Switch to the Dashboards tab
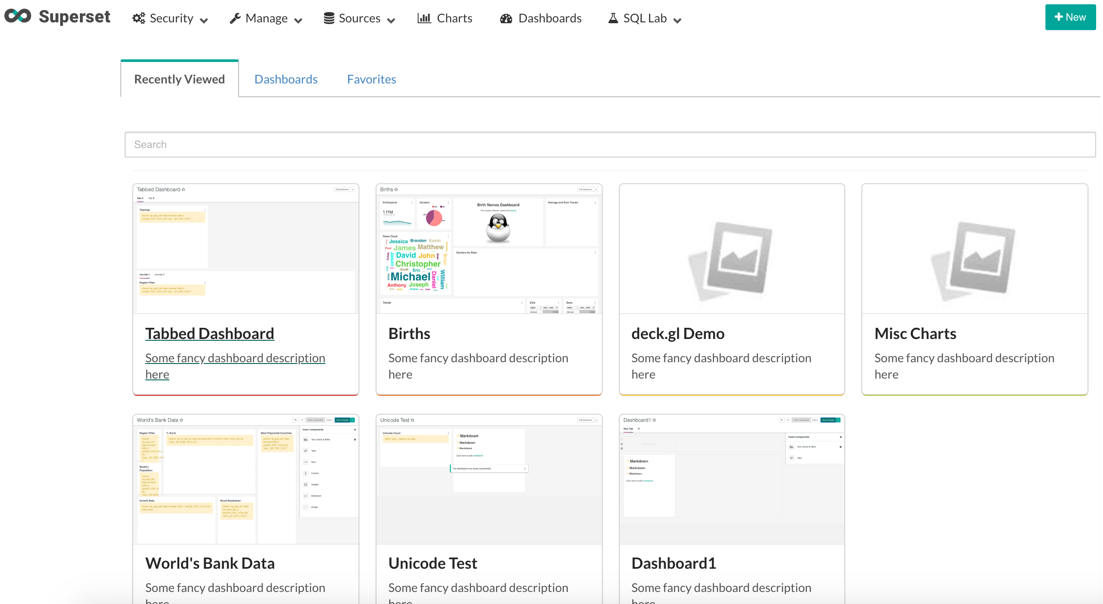The image size is (1103, 604). pyautogui.click(x=286, y=79)
